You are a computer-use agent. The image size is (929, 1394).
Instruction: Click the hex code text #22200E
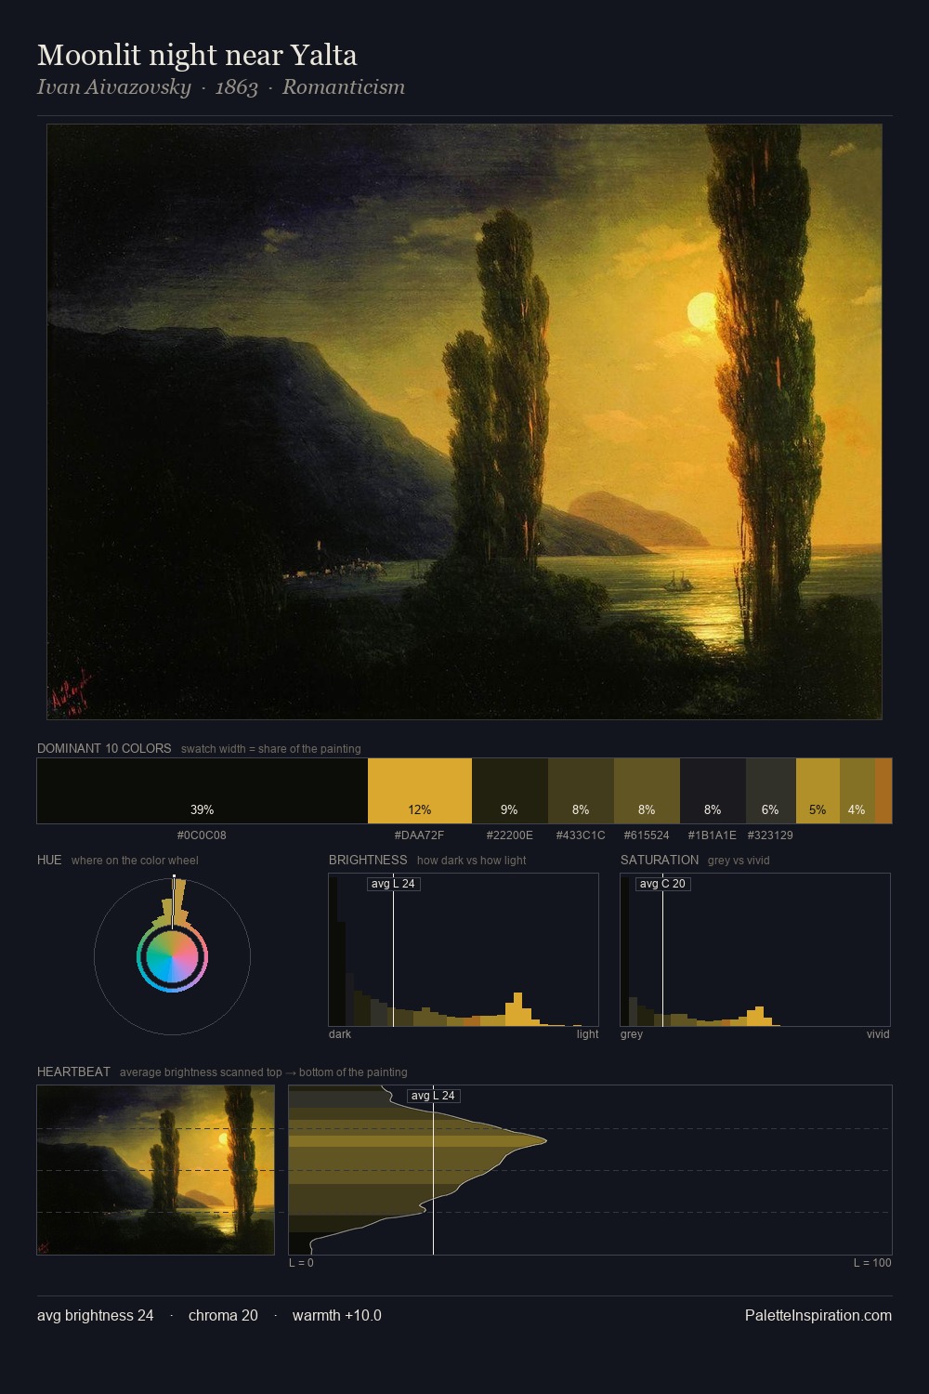point(510,835)
